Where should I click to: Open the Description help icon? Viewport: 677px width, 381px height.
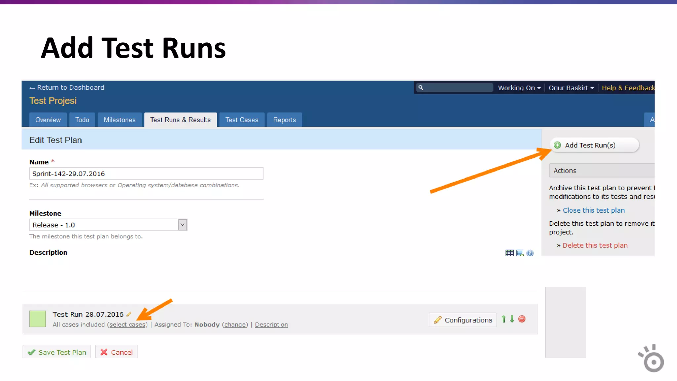point(530,253)
